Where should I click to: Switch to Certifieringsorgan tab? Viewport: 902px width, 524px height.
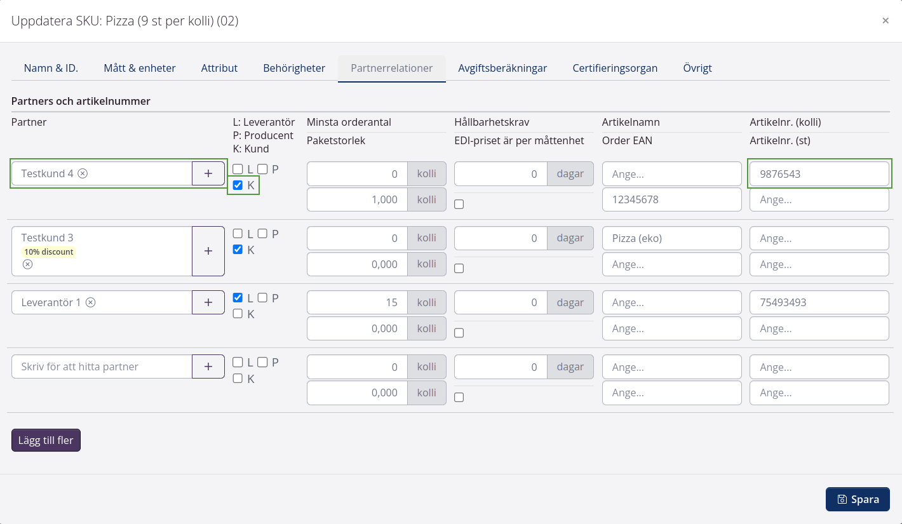coord(615,68)
